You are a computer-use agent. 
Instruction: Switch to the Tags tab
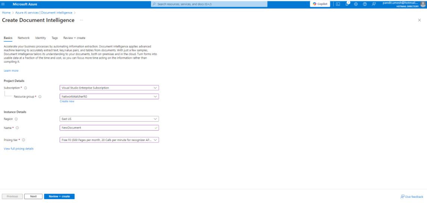(55, 38)
